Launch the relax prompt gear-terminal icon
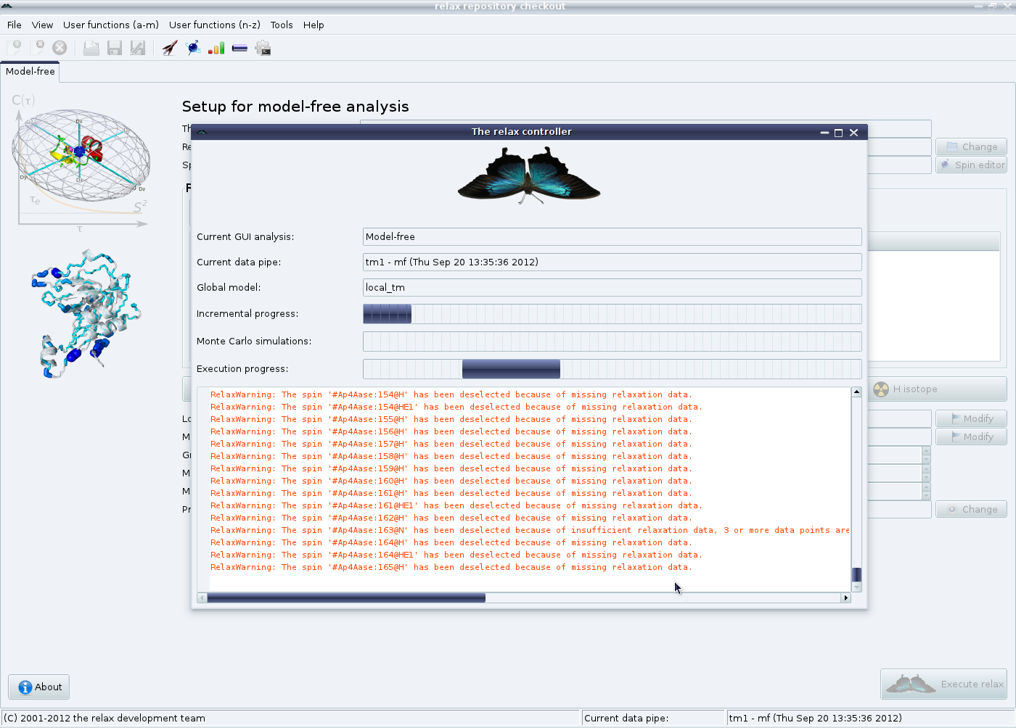1016x728 pixels. 263,48
